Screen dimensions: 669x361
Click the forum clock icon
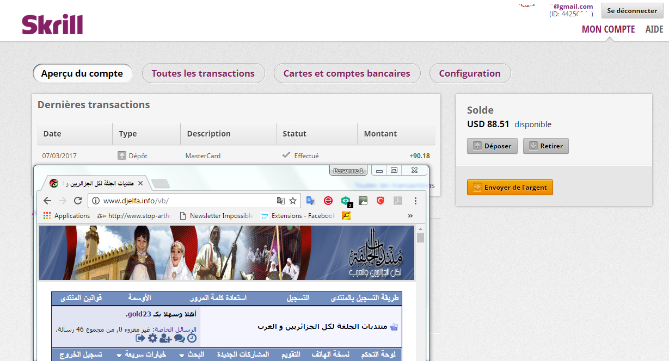[192, 338]
